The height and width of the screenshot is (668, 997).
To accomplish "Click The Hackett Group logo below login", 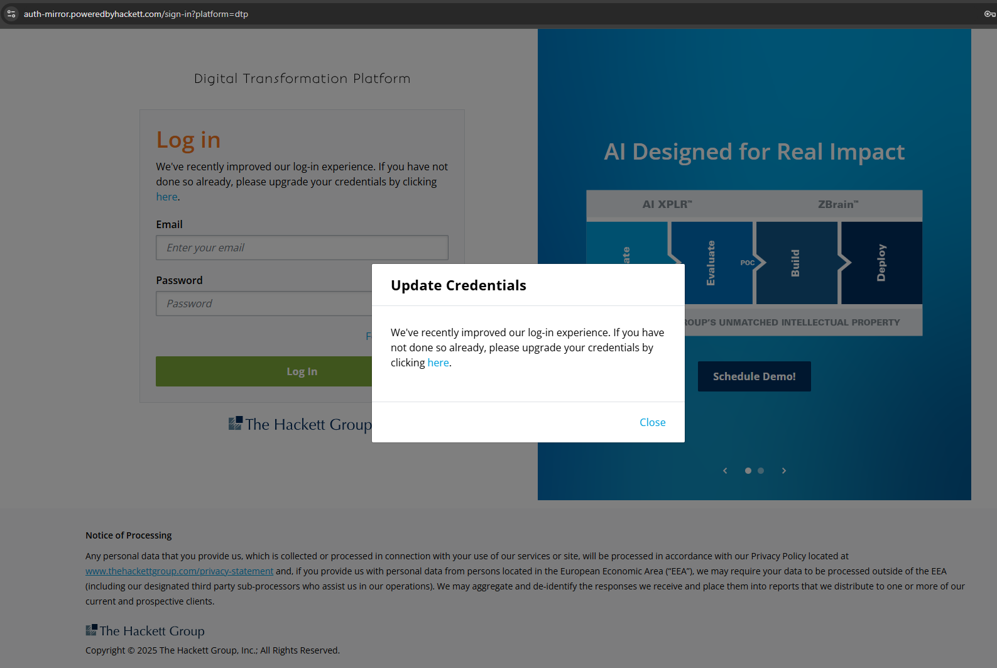I will point(300,424).
